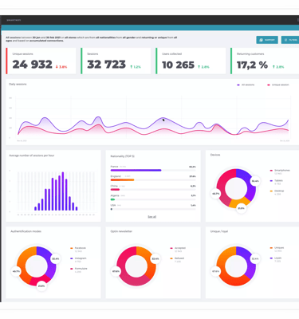Viewport: 299px width, 319px height.
Task: Click the green up arrow beside 32 723
Action: (132, 67)
